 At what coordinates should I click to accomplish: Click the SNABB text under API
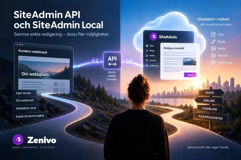point(112,76)
